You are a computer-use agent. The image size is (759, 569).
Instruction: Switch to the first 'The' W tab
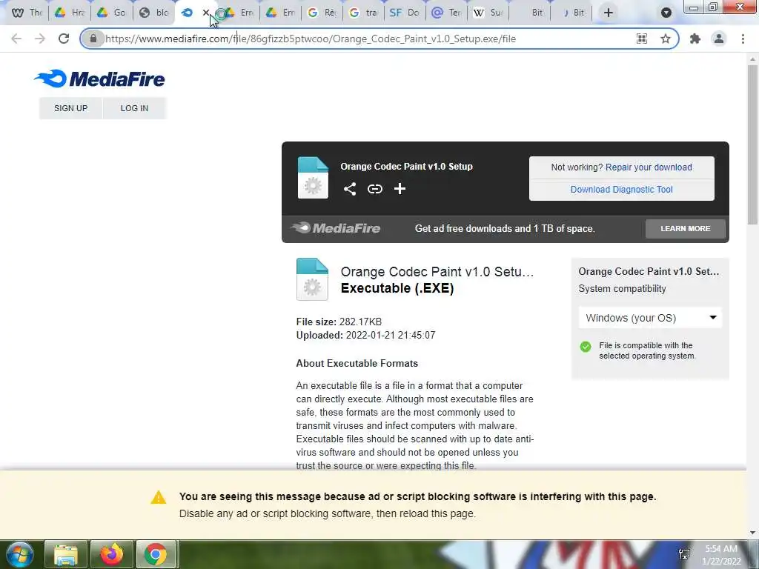[27, 13]
